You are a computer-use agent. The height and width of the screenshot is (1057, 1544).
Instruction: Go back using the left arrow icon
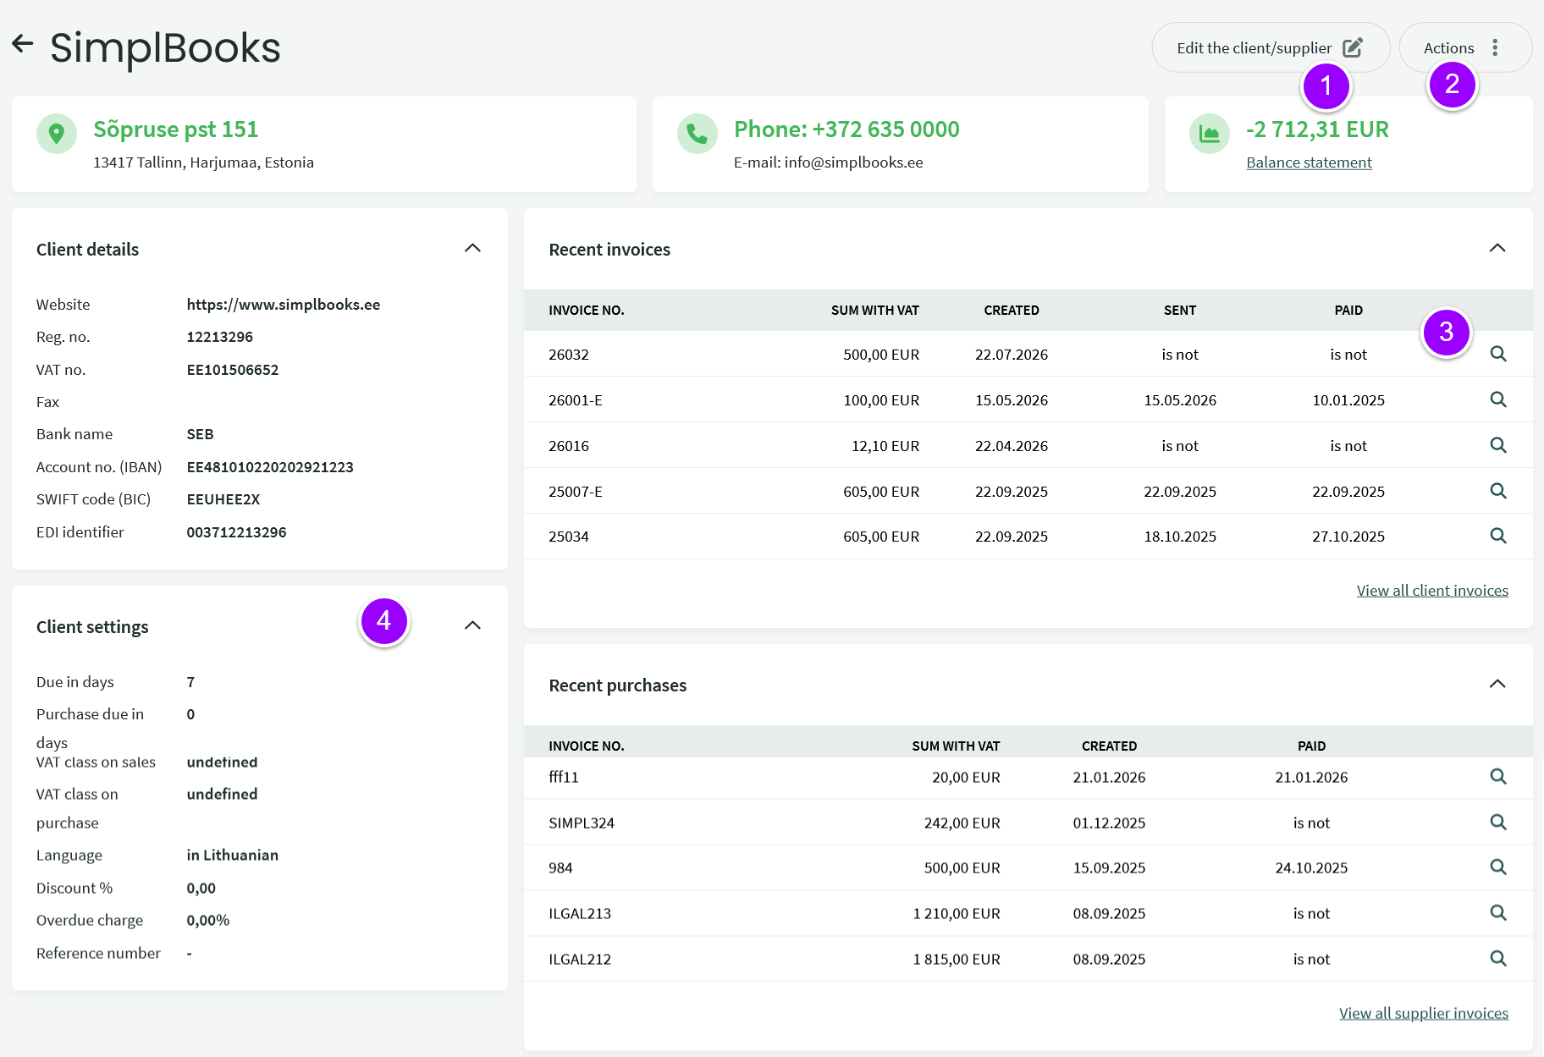tap(23, 44)
